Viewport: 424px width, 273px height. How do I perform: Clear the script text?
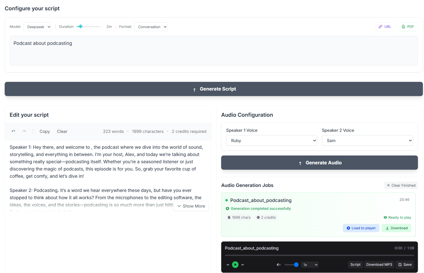[62, 131]
